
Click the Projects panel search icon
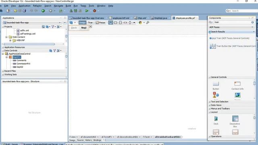(43, 27)
